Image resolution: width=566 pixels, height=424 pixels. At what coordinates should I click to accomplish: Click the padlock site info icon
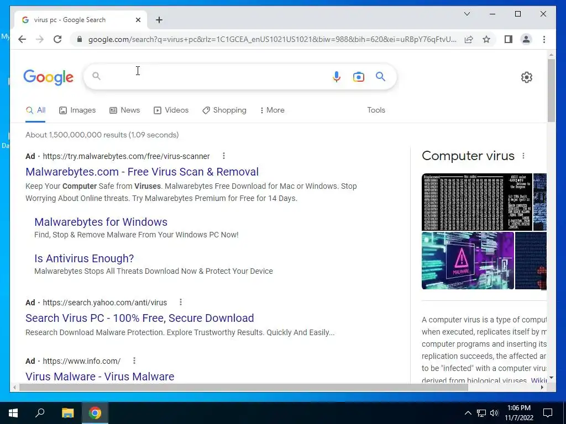(x=80, y=39)
